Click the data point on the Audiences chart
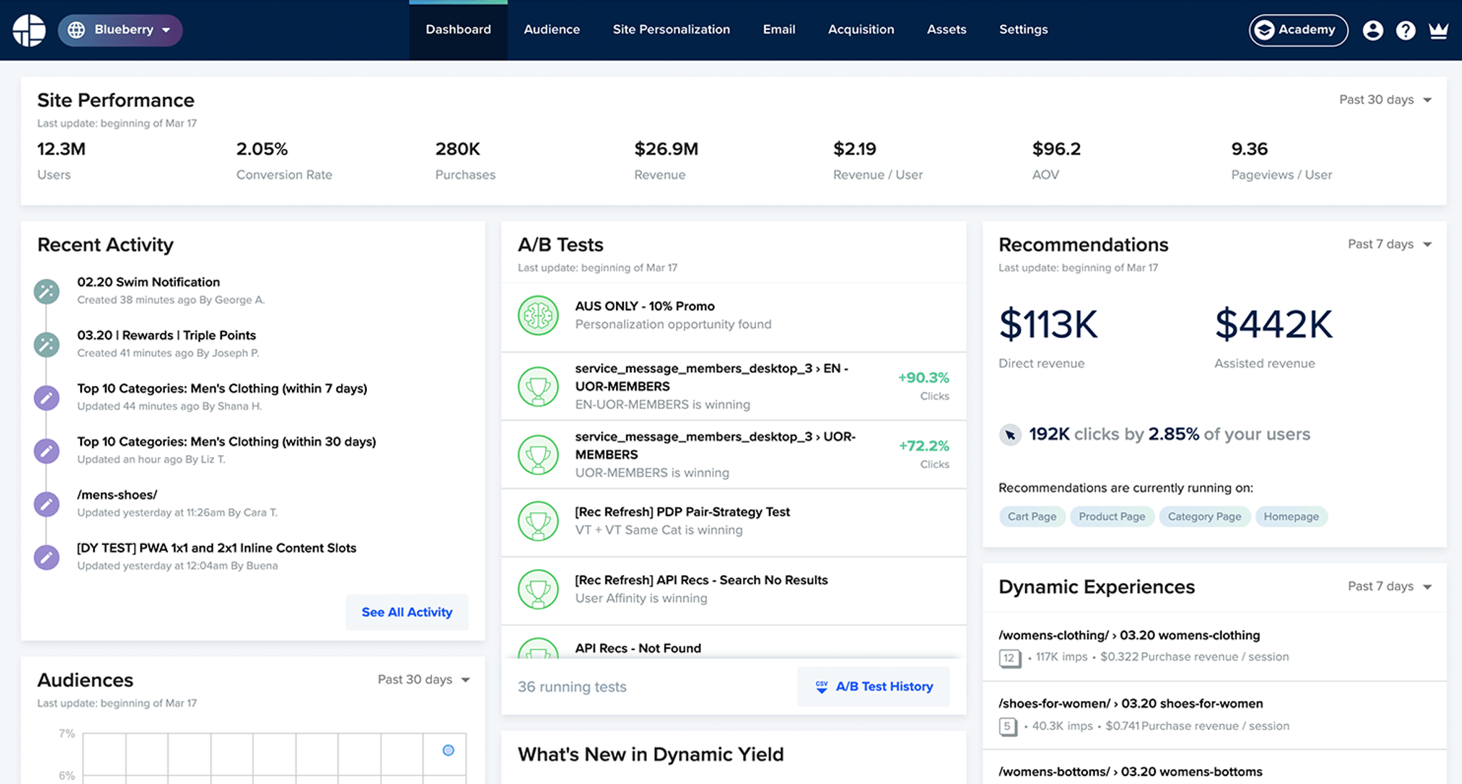 pos(448,750)
